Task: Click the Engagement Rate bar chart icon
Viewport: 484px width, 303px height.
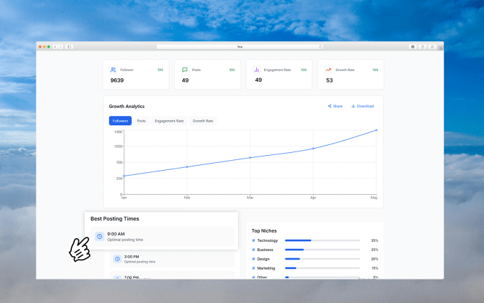Action: click(257, 70)
